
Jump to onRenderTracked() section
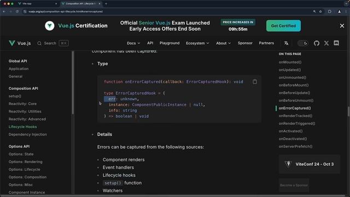(295, 115)
